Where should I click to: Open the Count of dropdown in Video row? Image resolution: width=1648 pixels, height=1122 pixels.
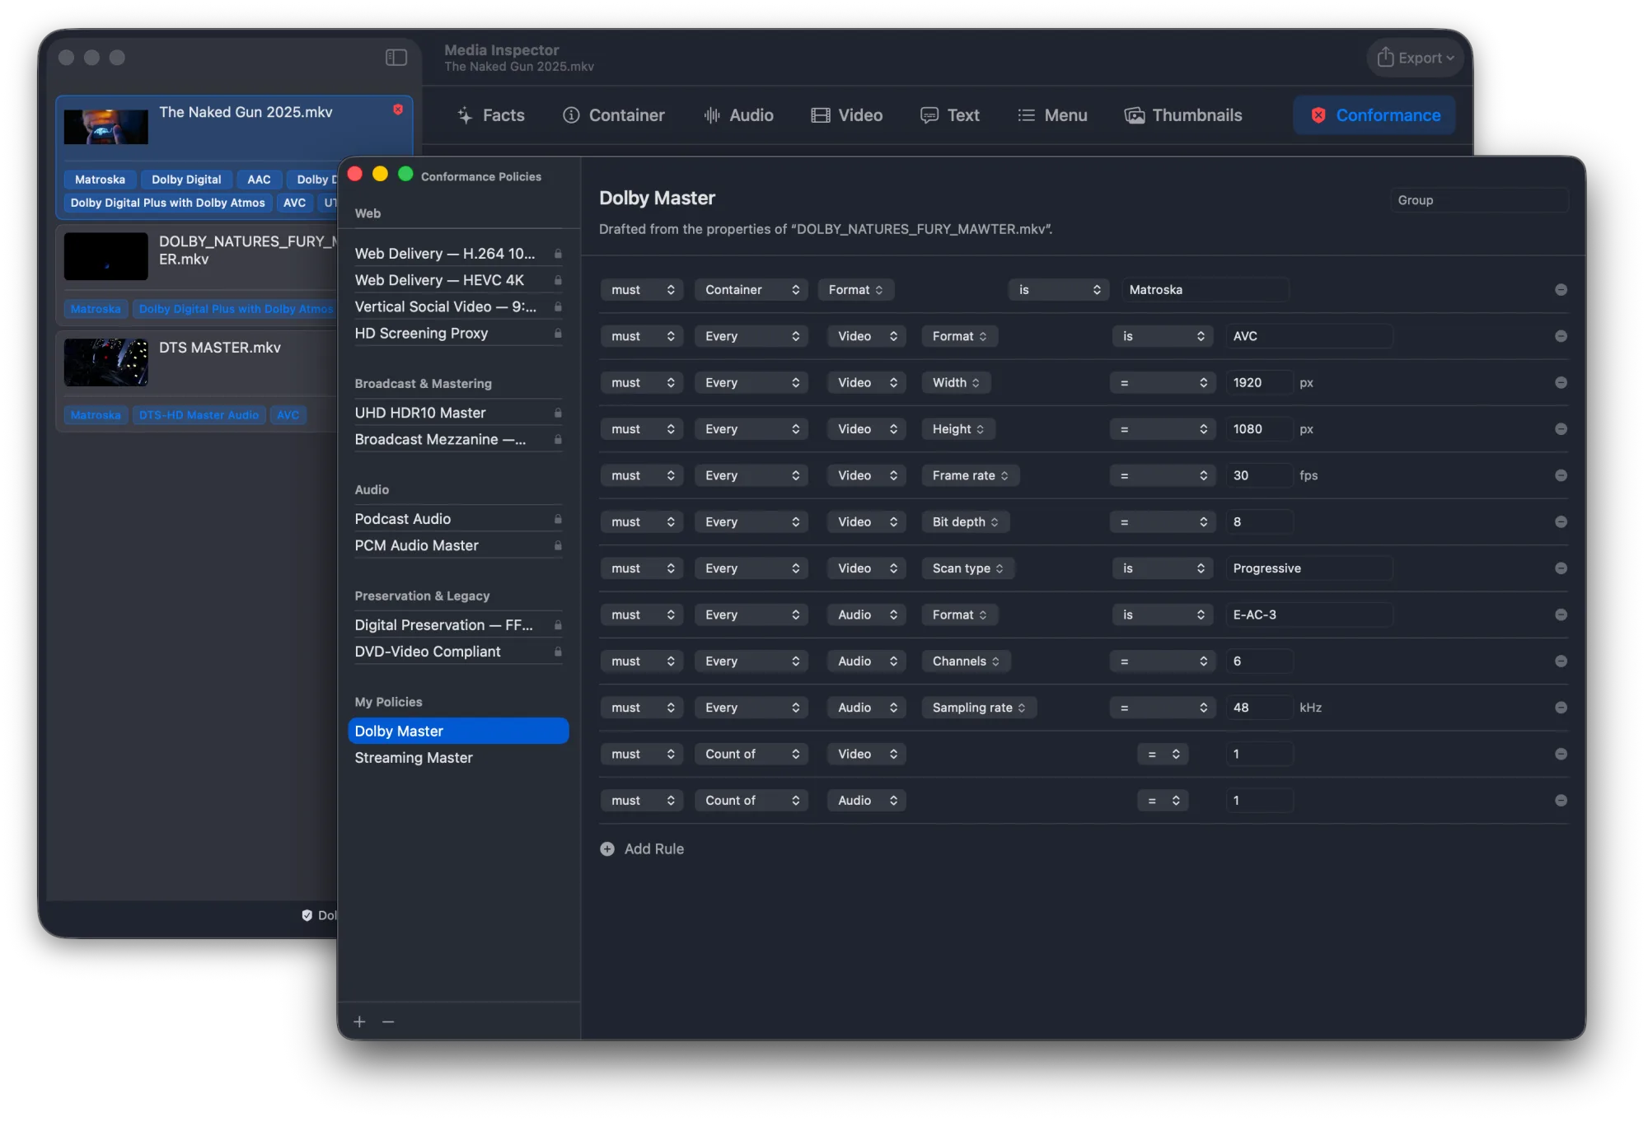[x=751, y=755]
